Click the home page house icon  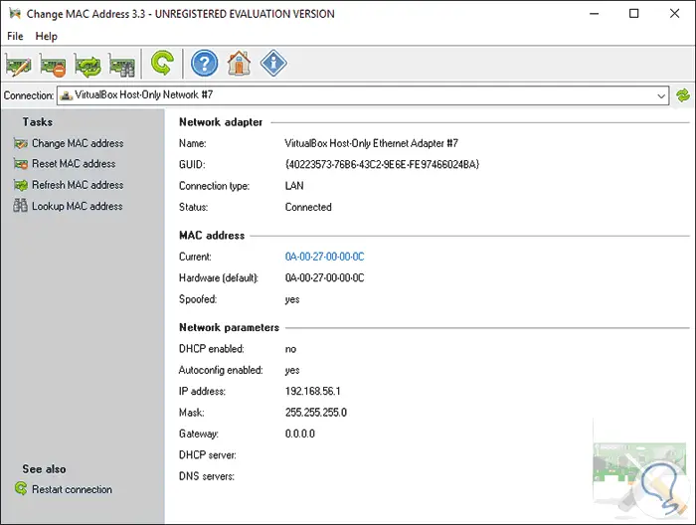(239, 65)
